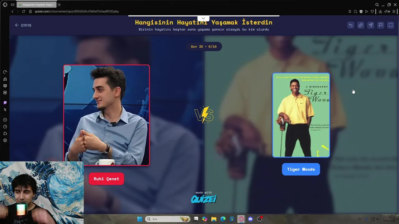This screenshot has width=399, height=224.
Task: Go back in browser history
Action: pos(12,12)
